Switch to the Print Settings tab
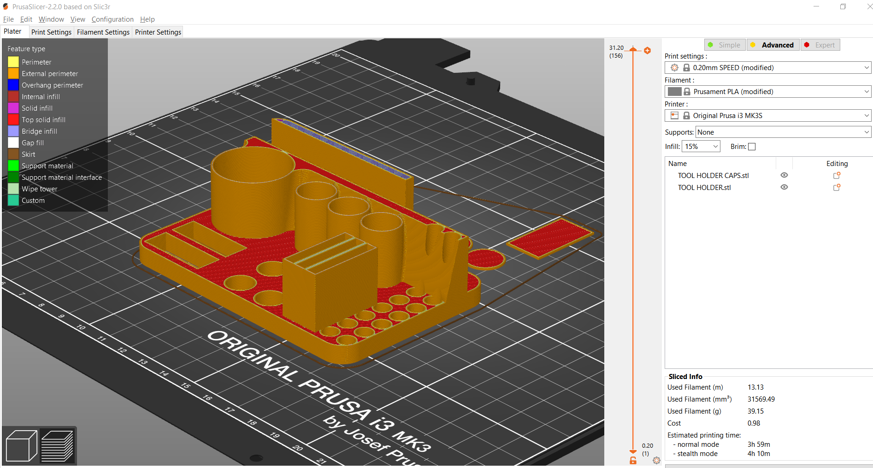 51,32
